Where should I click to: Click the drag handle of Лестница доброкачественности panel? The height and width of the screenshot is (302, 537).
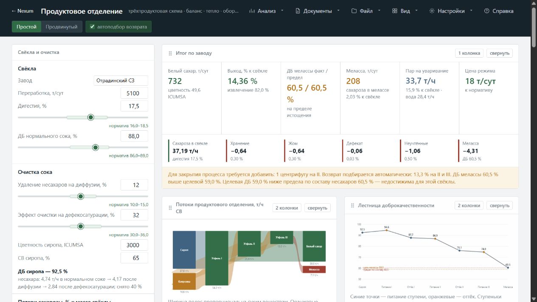(353, 206)
